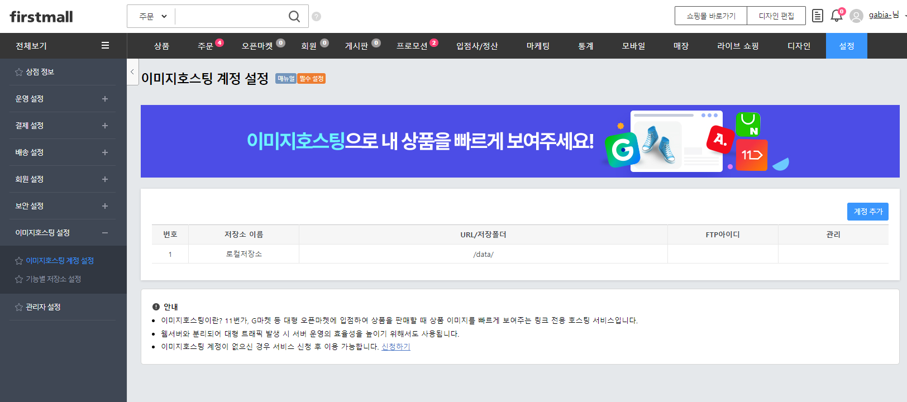The height and width of the screenshot is (402, 907).
Task: Open the document list icon in header
Action: pyautogui.click(x=817, y=16)
